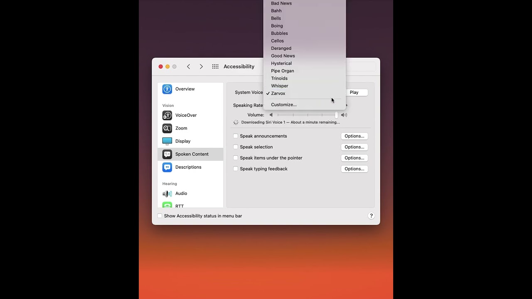
Task: Choose Bad News voice
Action: (x=305, y=3)
